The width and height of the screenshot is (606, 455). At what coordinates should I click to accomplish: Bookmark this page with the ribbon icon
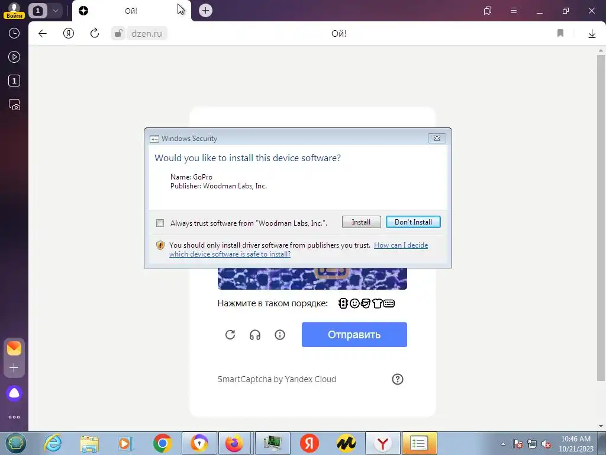tap(560, 34)
